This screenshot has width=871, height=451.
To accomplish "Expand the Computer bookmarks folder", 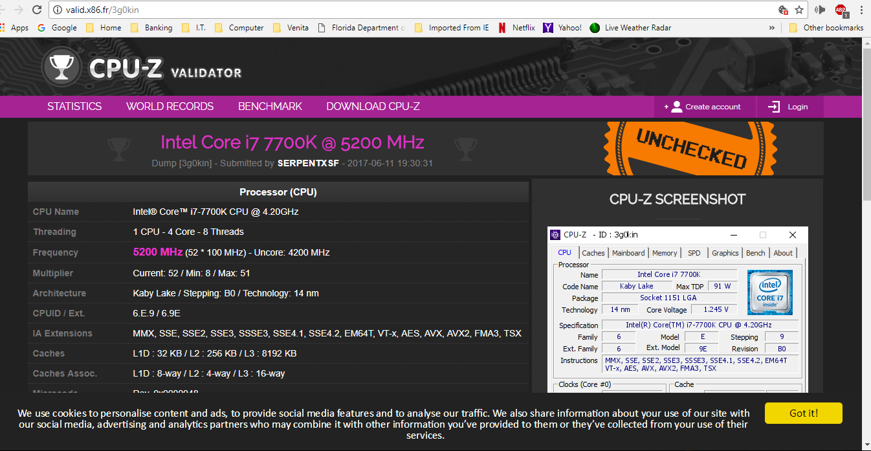I will (239, 28).
